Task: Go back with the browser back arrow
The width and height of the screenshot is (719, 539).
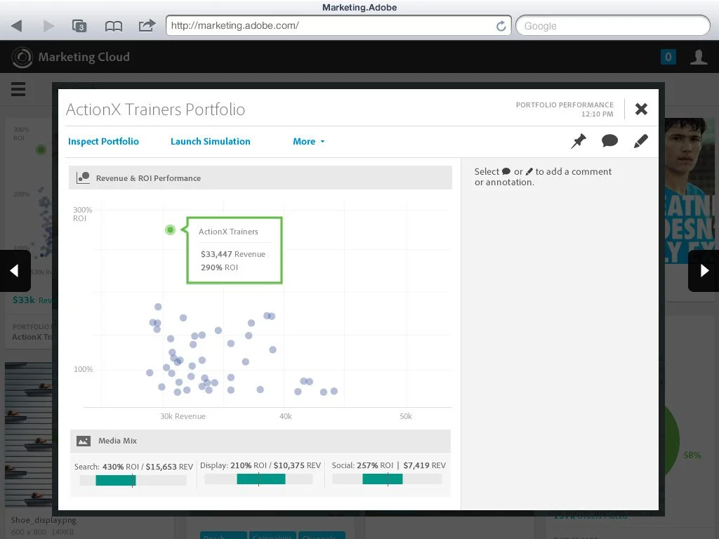Action: (17, 26)
